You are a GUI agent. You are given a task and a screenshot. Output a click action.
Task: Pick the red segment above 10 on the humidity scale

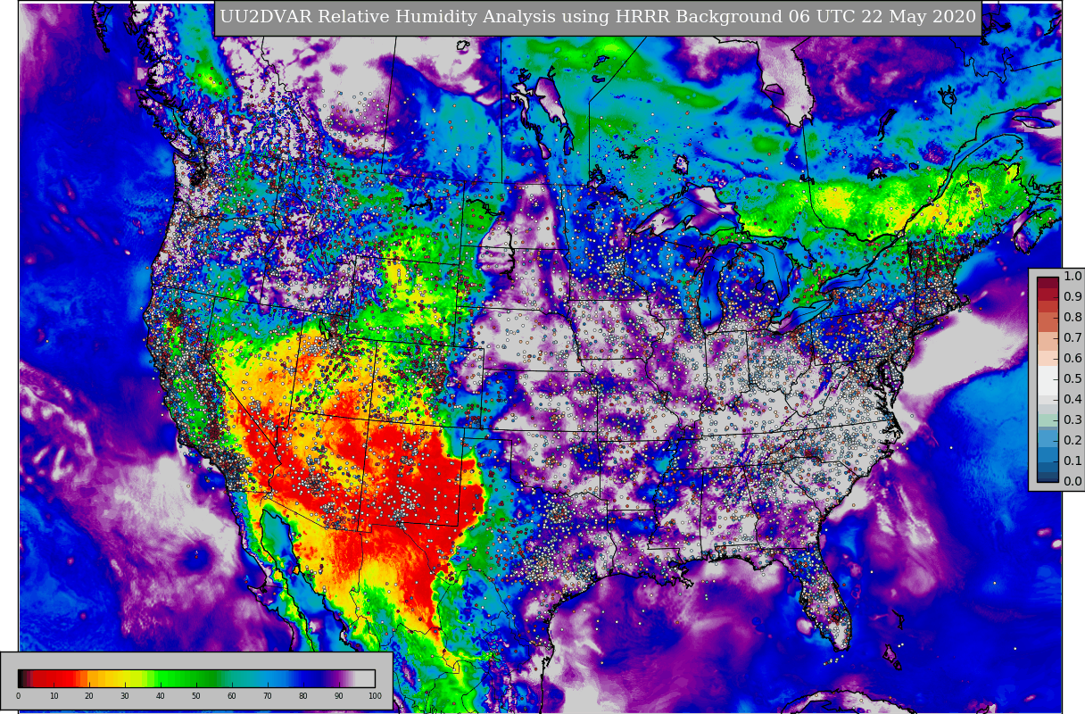54,678
